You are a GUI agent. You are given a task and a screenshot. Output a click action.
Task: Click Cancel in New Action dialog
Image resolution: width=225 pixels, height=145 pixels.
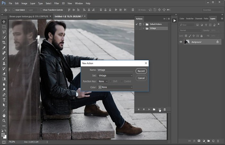141,78
